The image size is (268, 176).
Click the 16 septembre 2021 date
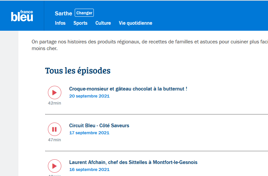[x=89, y=170]
